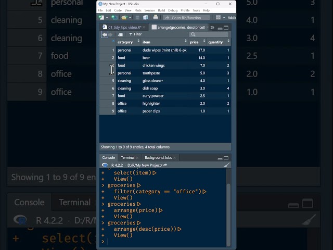Maximize the source pane
The image size is (333, 250).
[x=226, y=28]
